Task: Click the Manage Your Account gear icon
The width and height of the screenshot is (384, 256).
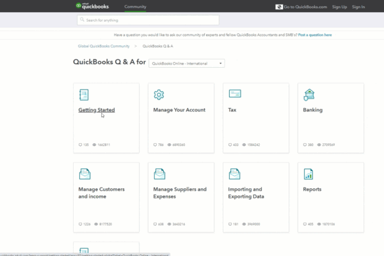Action: pos(159,95)
